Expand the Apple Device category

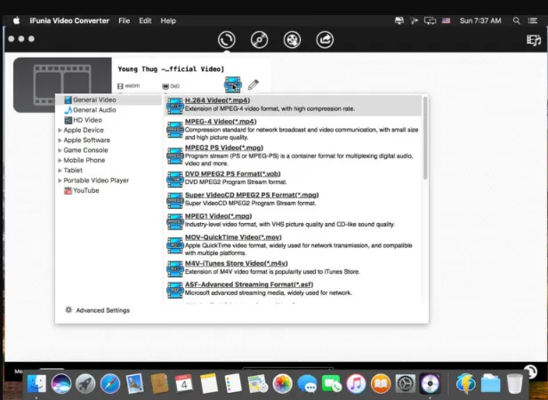coord(81,130)
